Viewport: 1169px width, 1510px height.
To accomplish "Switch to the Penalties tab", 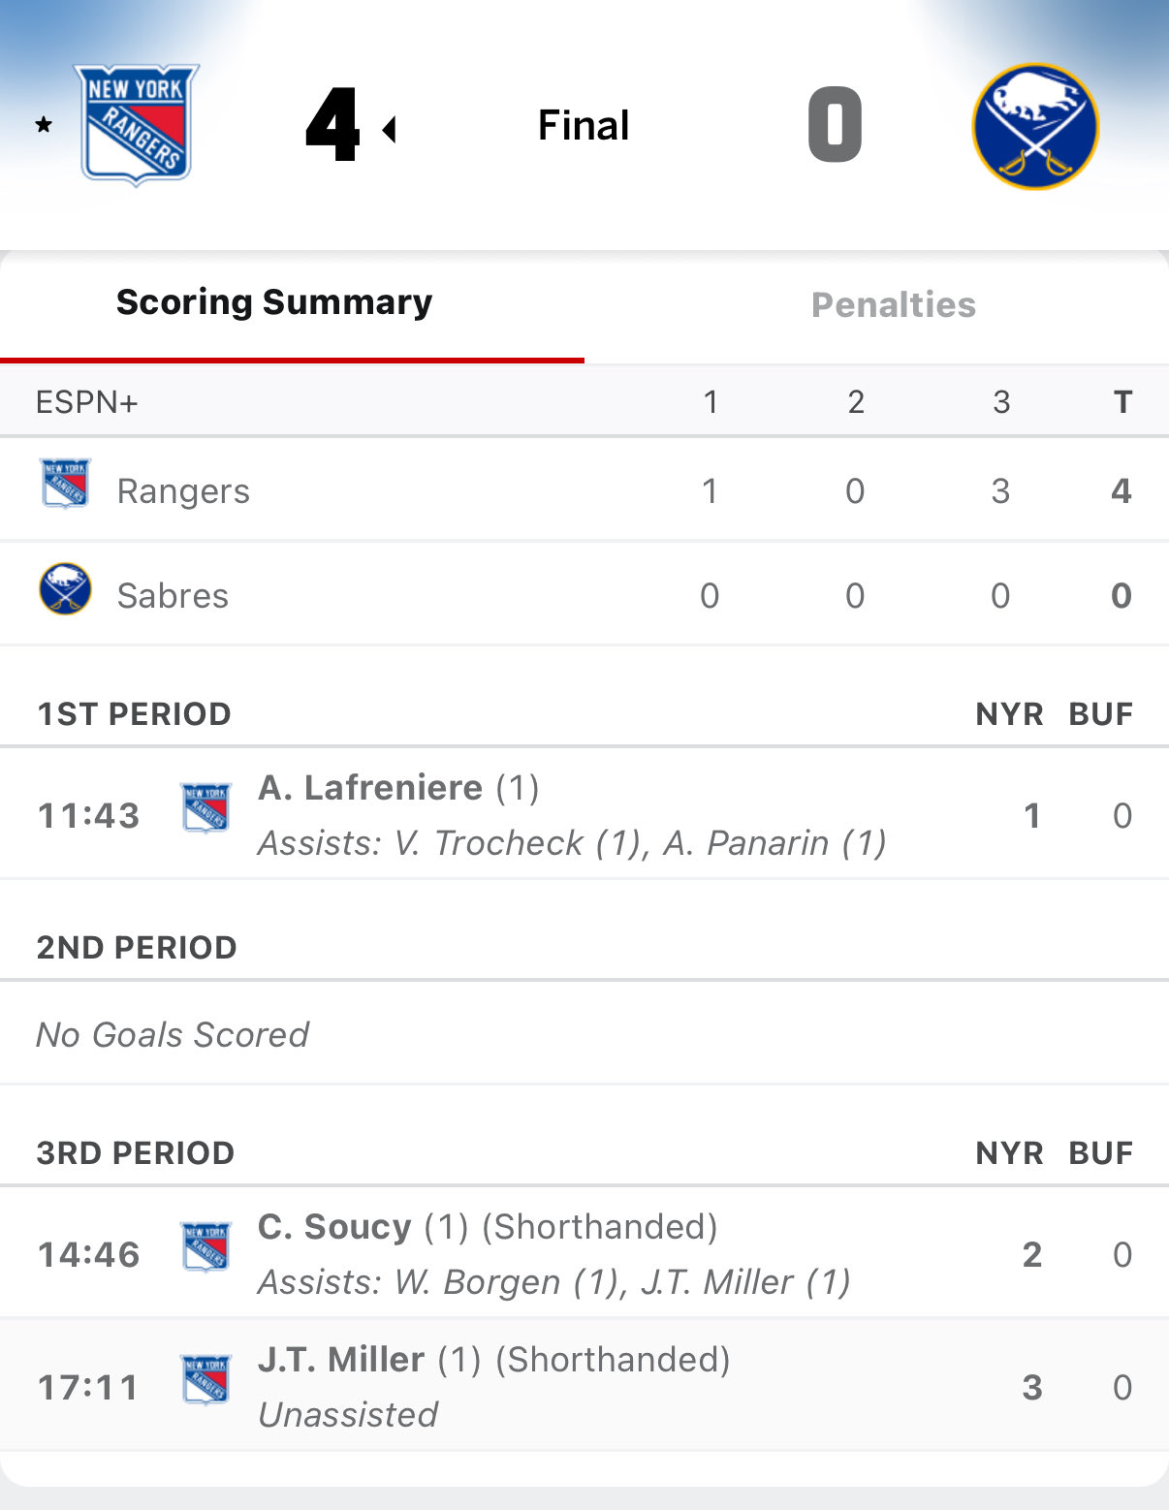I will (893, 305).
